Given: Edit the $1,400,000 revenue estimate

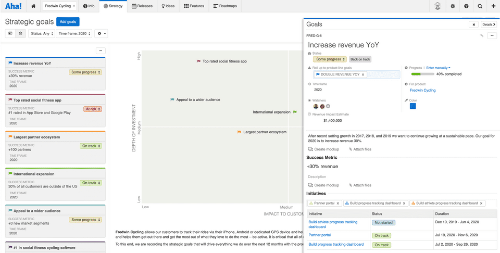Looking at the screenshot, I should tap(332, 120).
